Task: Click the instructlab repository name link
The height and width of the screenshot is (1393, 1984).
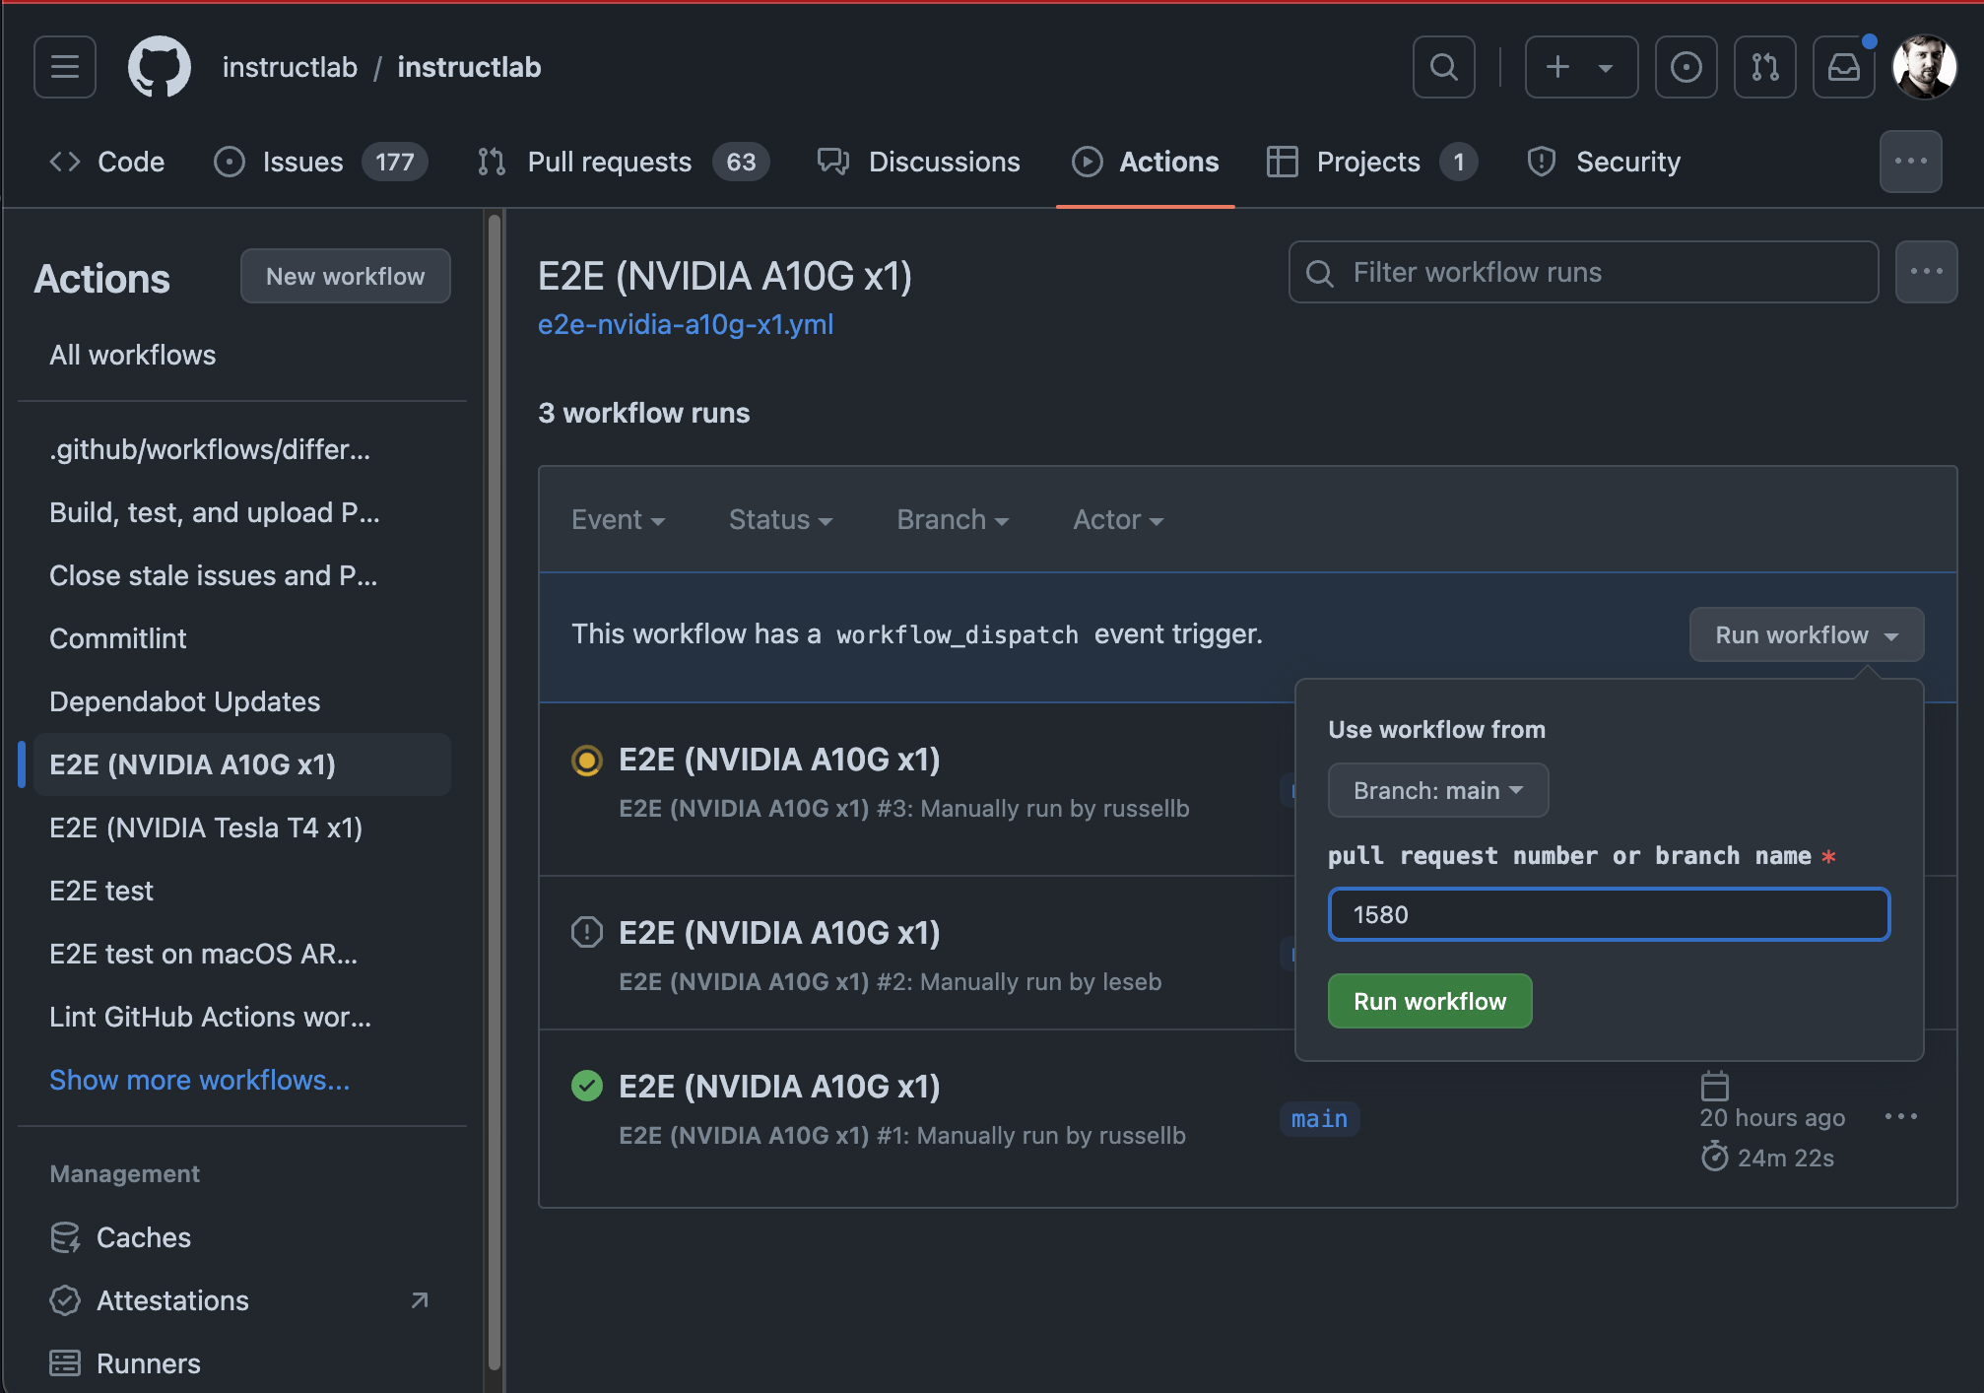Action: click(x=469, y=67)
